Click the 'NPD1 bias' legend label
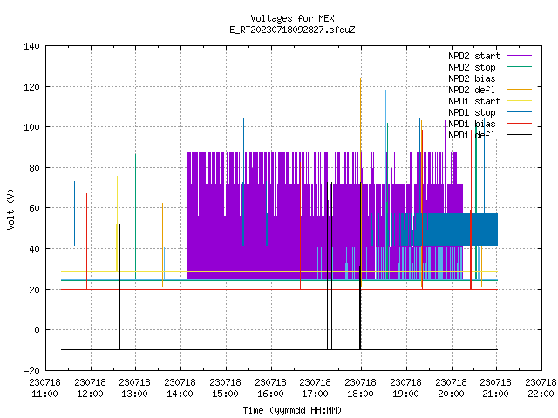 pos(472,124)
